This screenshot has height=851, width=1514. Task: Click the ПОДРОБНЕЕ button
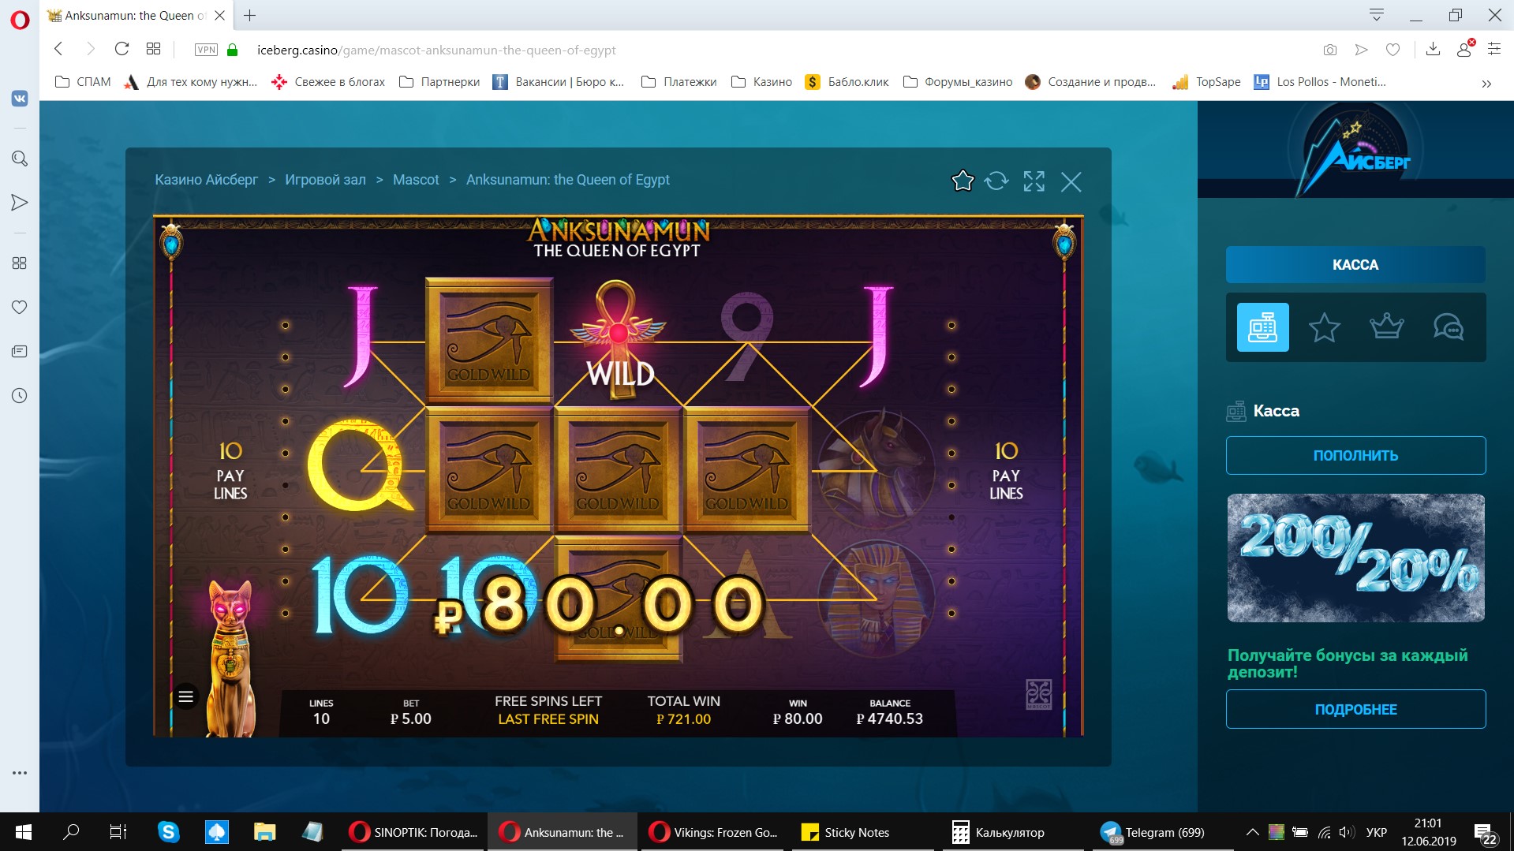coord(1356,709)
